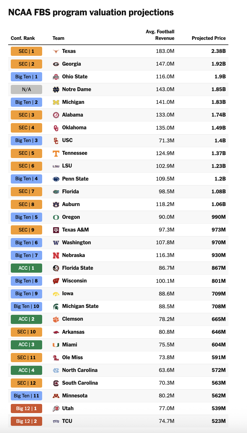Screen dimensions: 247x433
Task: Click the Clemson tiger paw logo
Action: click(x=56, y=319)
